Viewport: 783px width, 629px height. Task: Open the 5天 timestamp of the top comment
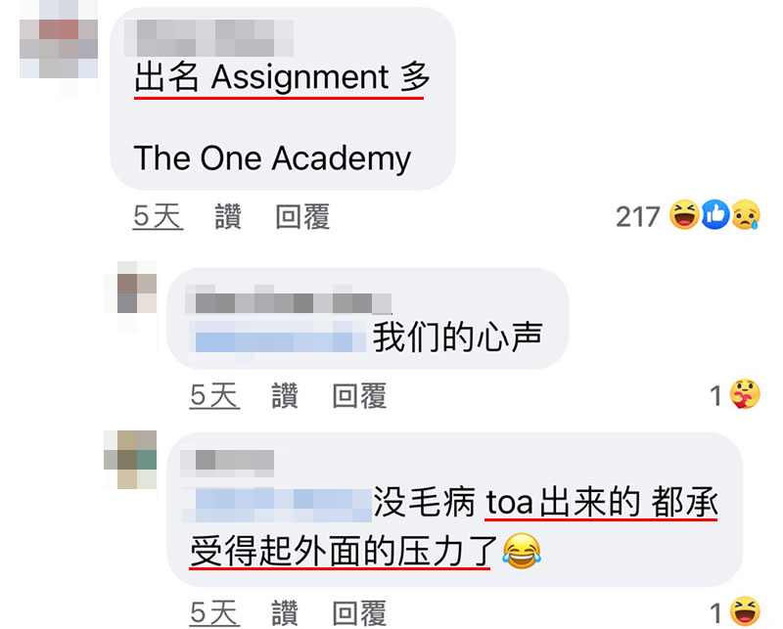pyautogui.click(x=158, y=216)
